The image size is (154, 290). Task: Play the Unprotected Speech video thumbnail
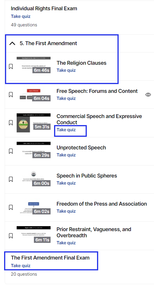click(x=34, y=150)
